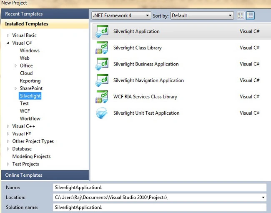The image size is (271, 213).
Task: Click Visual C# label in Silverlight Unit Test row
Action: pos(250,113)
